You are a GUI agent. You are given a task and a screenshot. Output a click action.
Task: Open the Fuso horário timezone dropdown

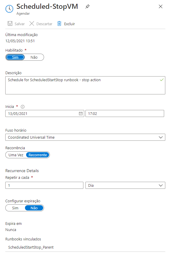click(85, 137)
